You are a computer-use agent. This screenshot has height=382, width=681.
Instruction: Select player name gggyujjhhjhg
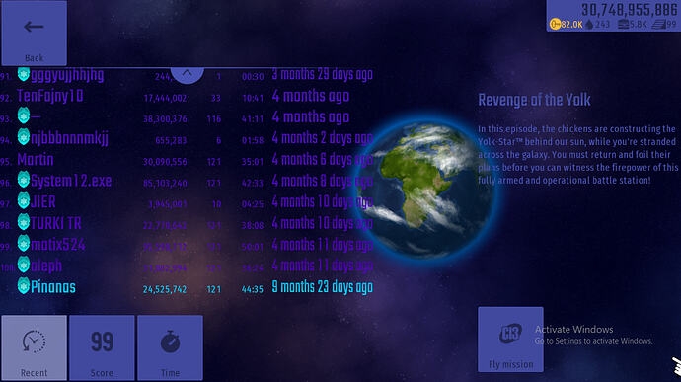coord(67,75)
